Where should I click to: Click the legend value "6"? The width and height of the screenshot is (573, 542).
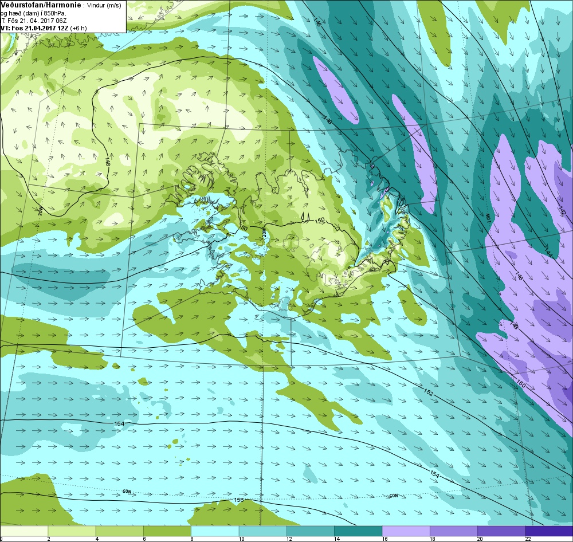[144, 539]
